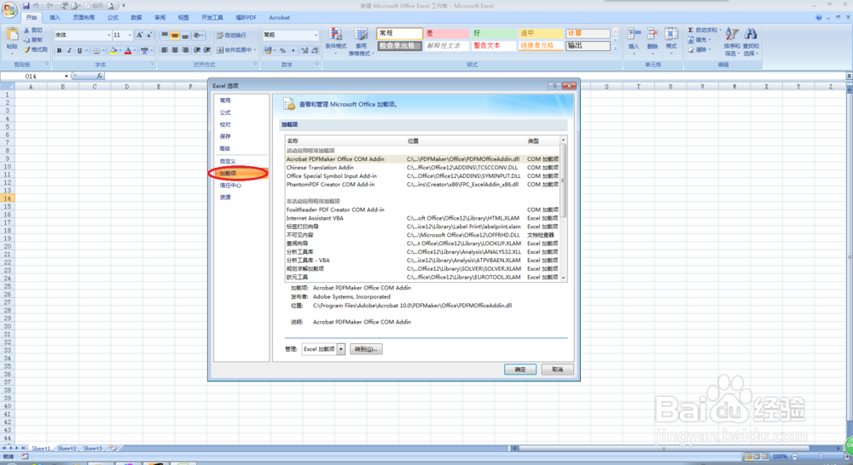Open the font name dropdown 宋体
Screen dimensions: 853x465
pyautogui.click(x=109, y=35)
